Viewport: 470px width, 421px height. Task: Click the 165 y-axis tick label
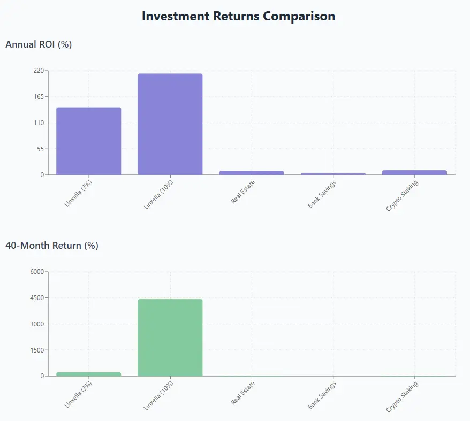click(39, 97)
